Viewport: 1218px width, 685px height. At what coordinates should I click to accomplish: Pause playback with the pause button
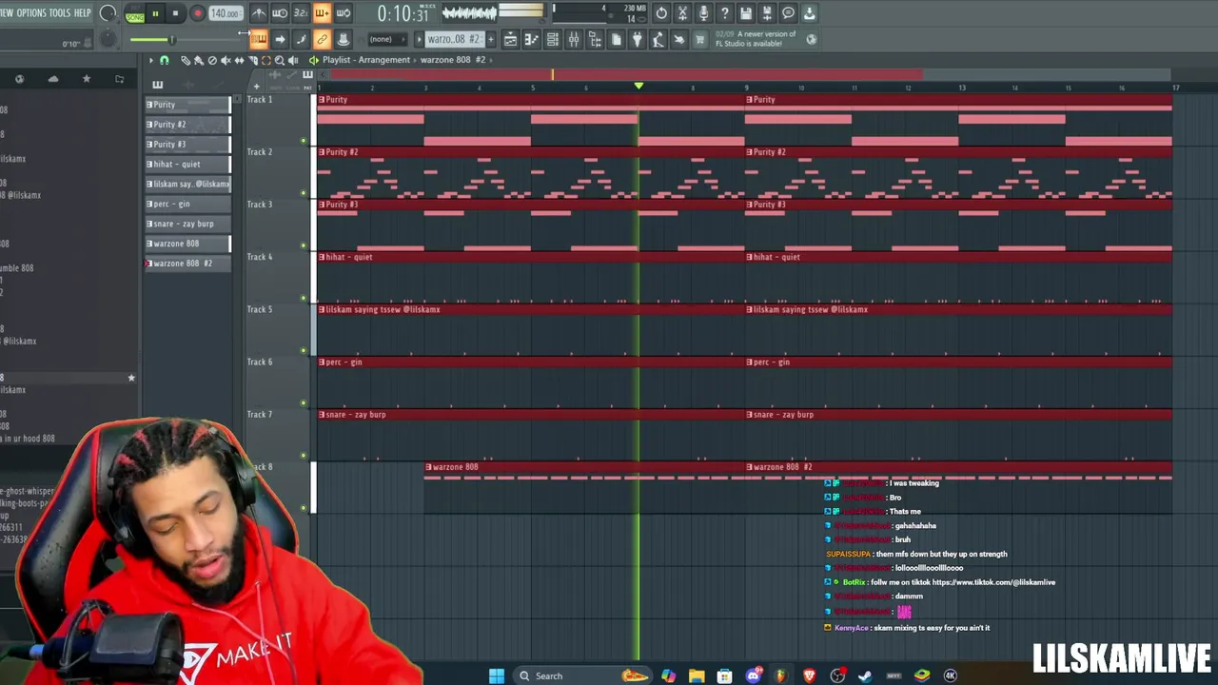tap(155, 13)
